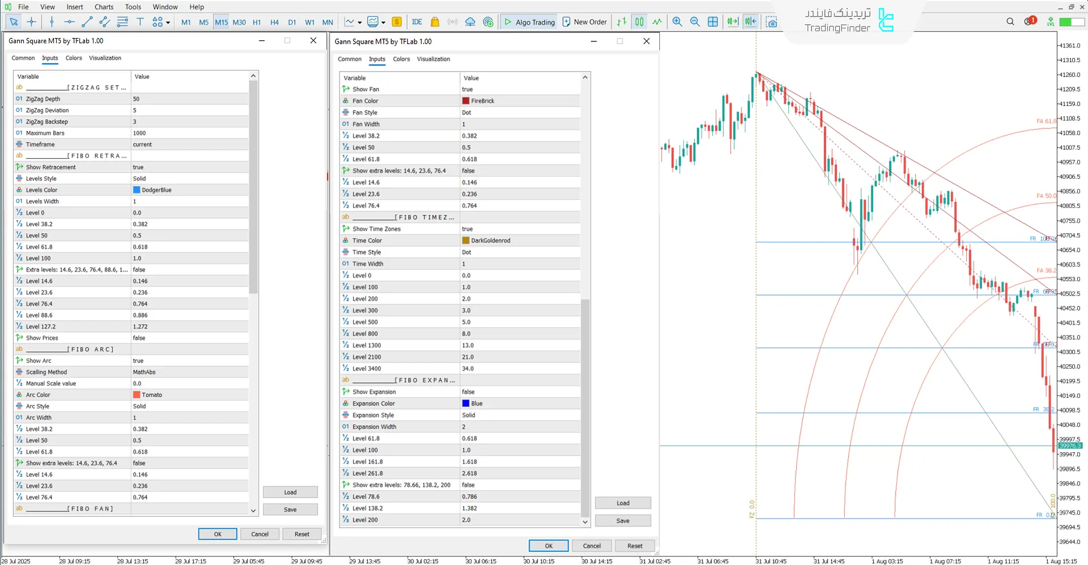The height and width of the screenshot is (565, 1088).
Task: Open the chart templates dropdown arrow
Action: 383,22
